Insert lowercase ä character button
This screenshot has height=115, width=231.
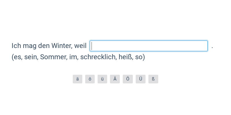(77, 79)
